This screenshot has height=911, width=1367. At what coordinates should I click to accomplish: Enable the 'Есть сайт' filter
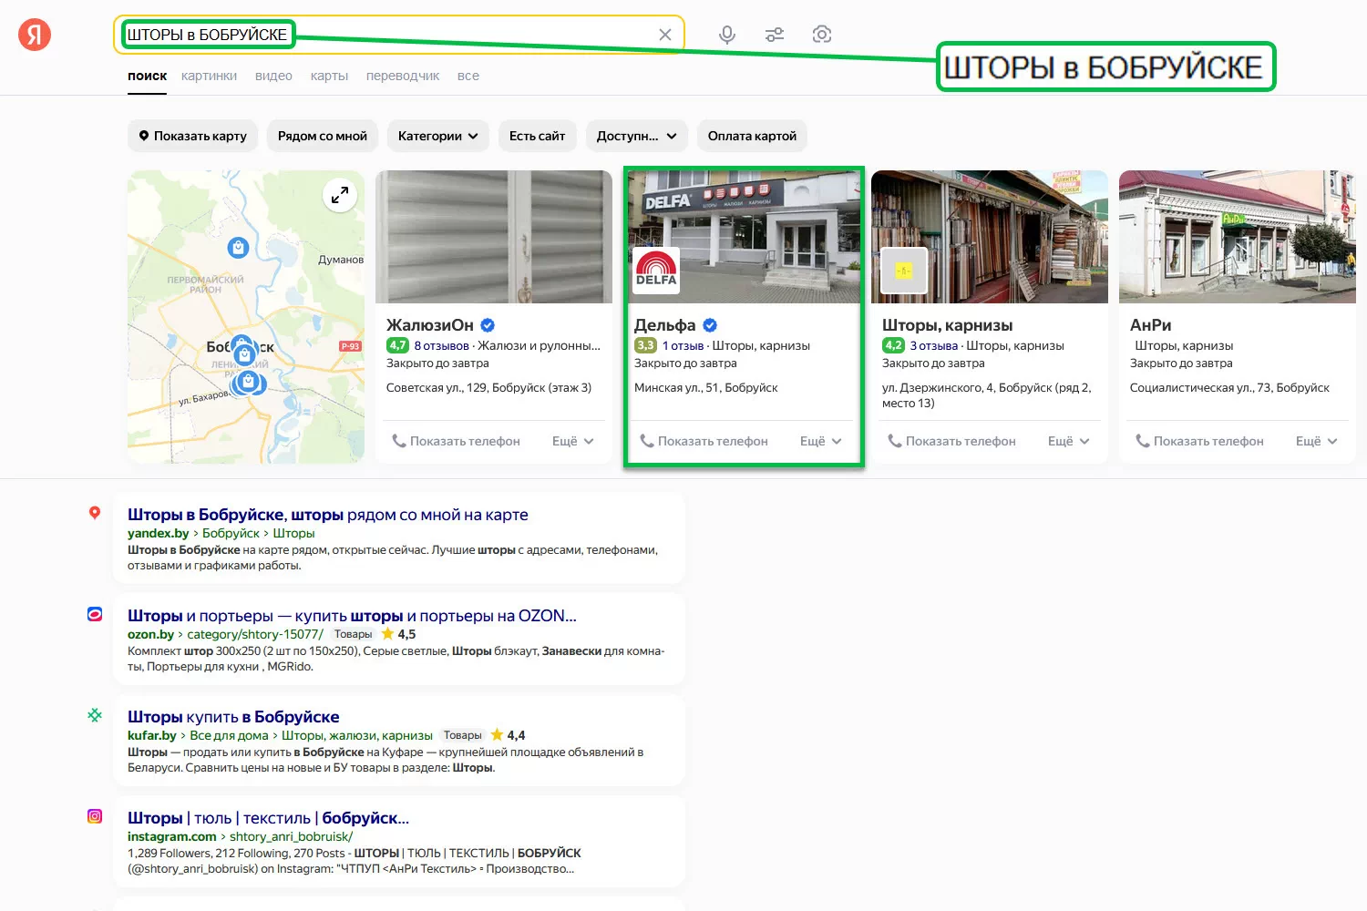click(537, 136)
